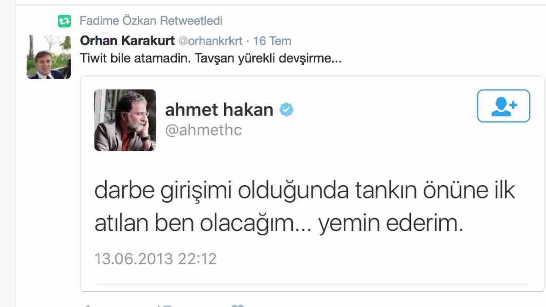Click the follow person-plus icon button

pyautogui.click(x=504, y=106)
